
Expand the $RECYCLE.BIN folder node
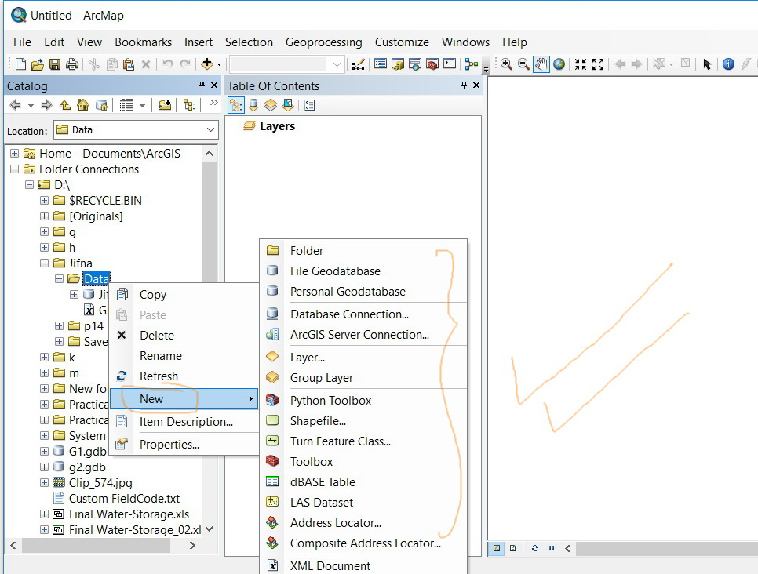pos(45,200)
